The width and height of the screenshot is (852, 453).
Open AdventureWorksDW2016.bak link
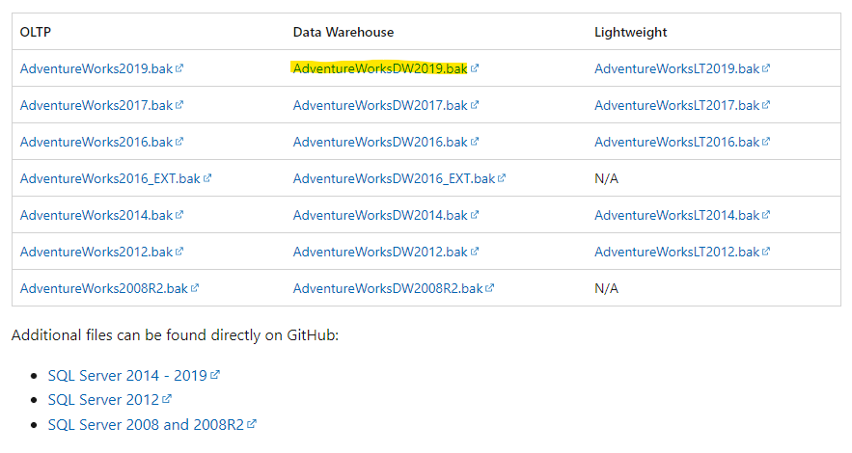(380, 142)
